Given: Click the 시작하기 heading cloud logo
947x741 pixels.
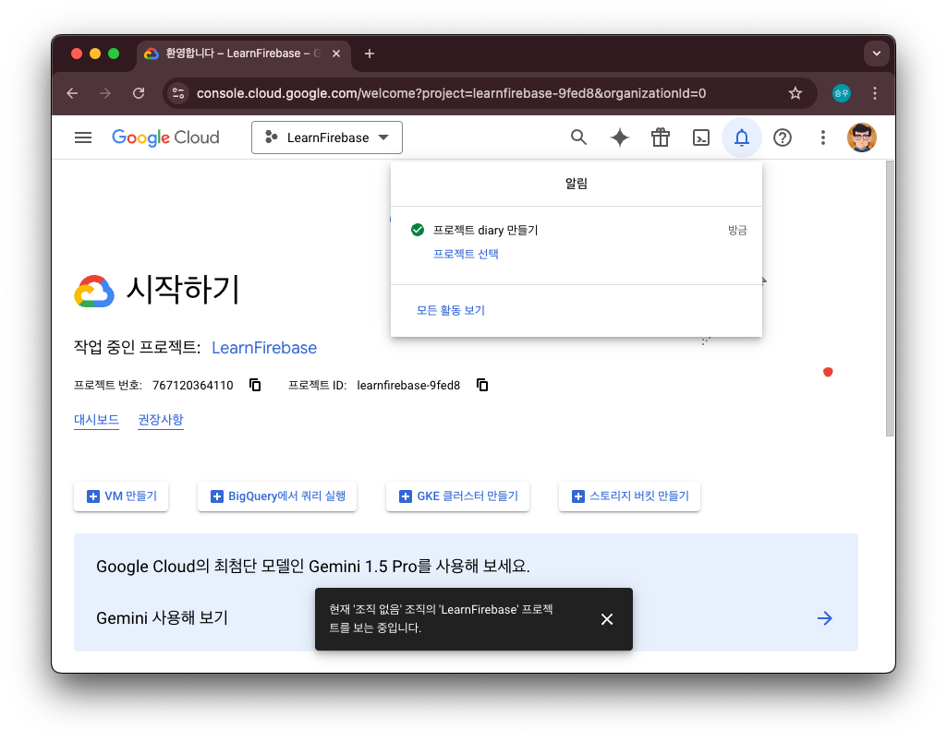Looking at the screenshot, I should [x=94, y=291].
